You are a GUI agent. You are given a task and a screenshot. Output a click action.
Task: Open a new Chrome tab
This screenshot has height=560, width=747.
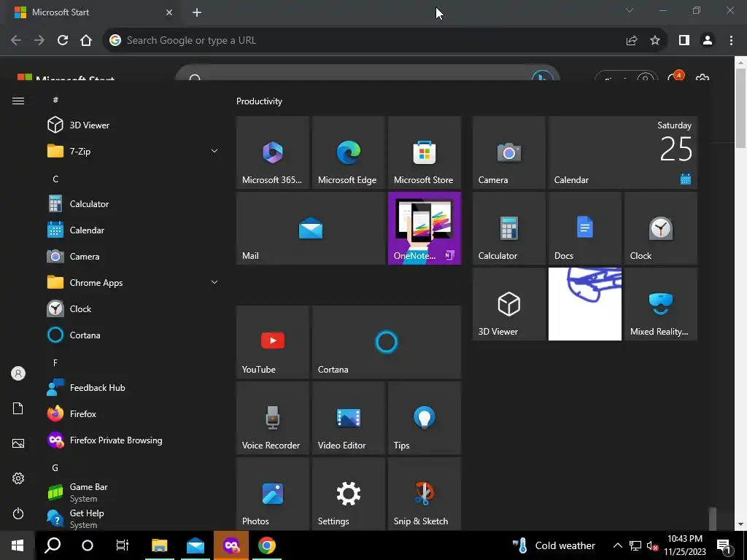click(x=197, y=12)
